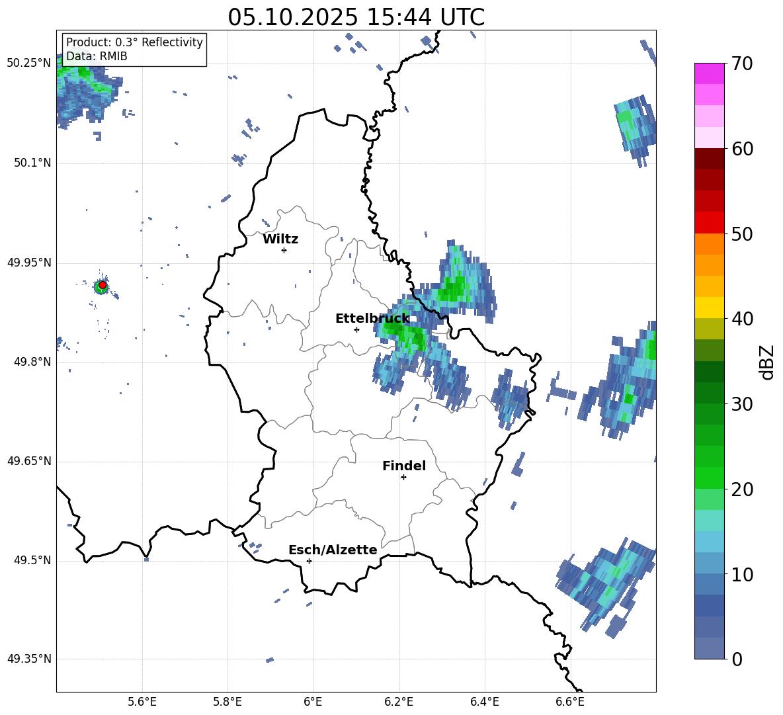
Task: Click the 10 tick label on colorbar
Action: click(x=742, y=574)
